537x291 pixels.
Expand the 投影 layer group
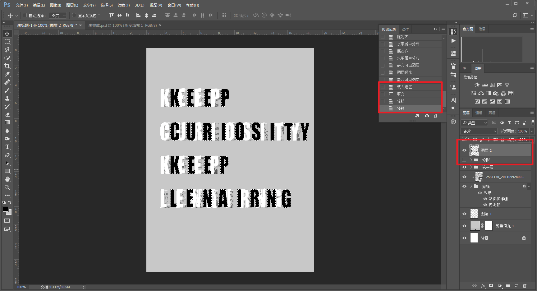coord(471,160)
